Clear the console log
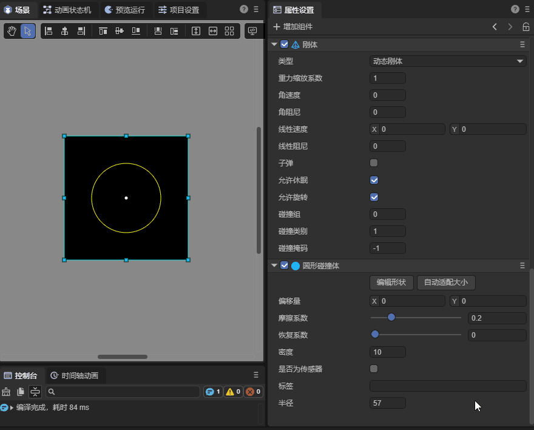This screenshot has height=430, width=534. click(x=7, y=392)
